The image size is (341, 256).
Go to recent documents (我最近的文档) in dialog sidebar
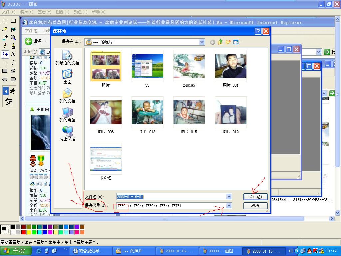tap(67, 57)
